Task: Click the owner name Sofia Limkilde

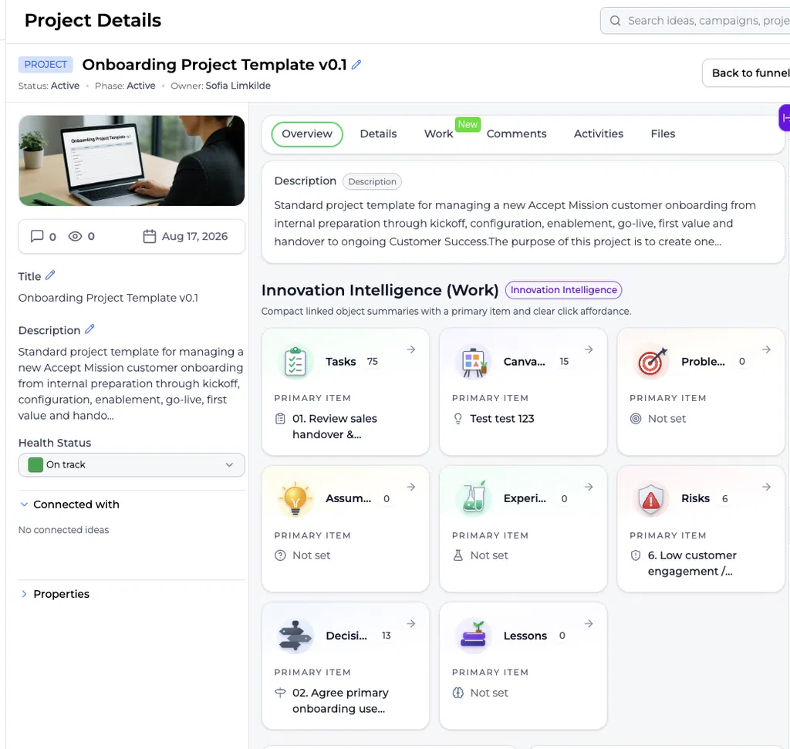Action: pos(238,86)
